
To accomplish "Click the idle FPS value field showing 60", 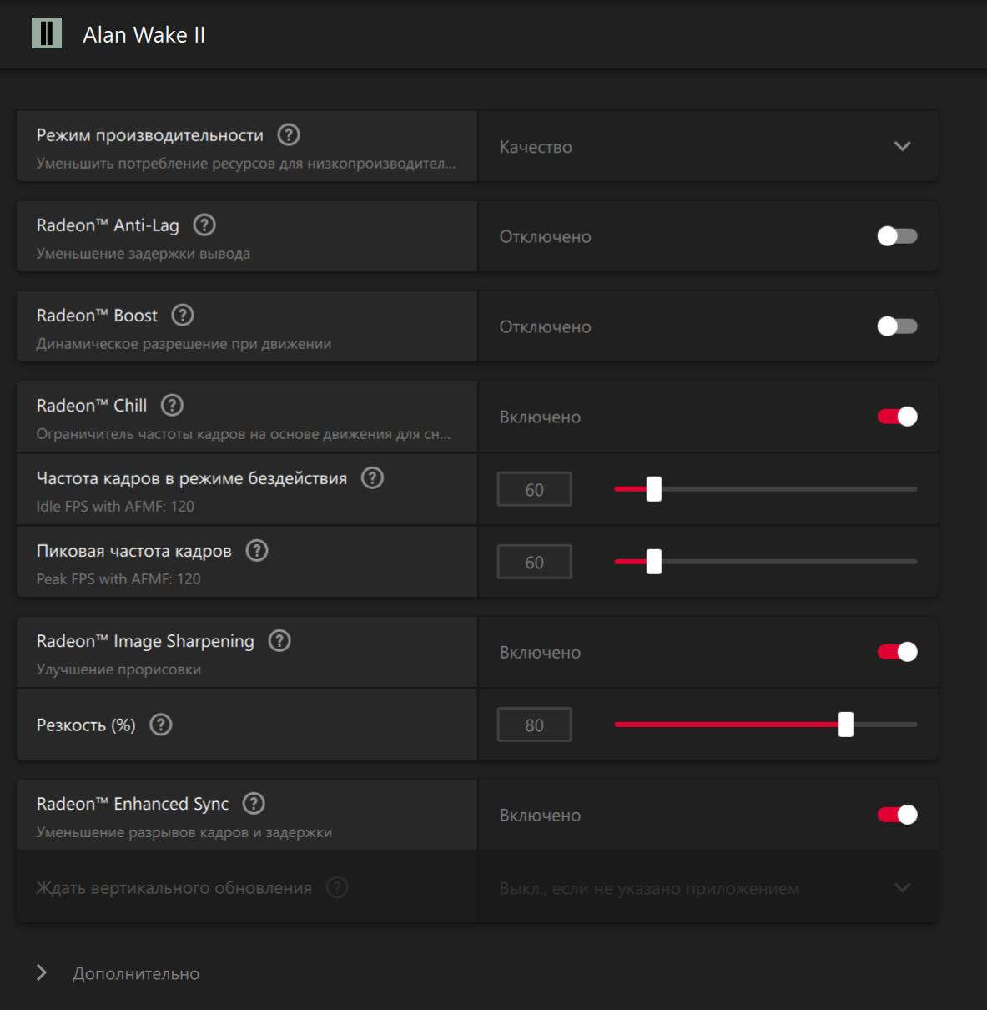I will (x=534, y=489).
